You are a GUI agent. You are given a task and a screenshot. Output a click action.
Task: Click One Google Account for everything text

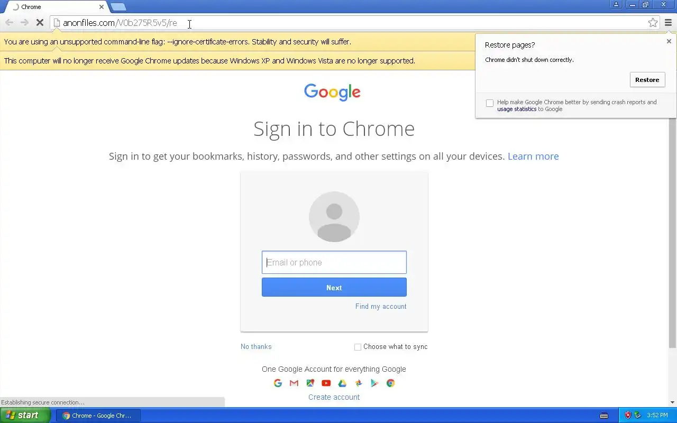(x=334, y=369)
